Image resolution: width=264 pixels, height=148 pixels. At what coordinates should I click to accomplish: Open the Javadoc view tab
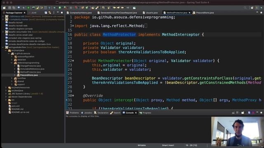[87, 113]
